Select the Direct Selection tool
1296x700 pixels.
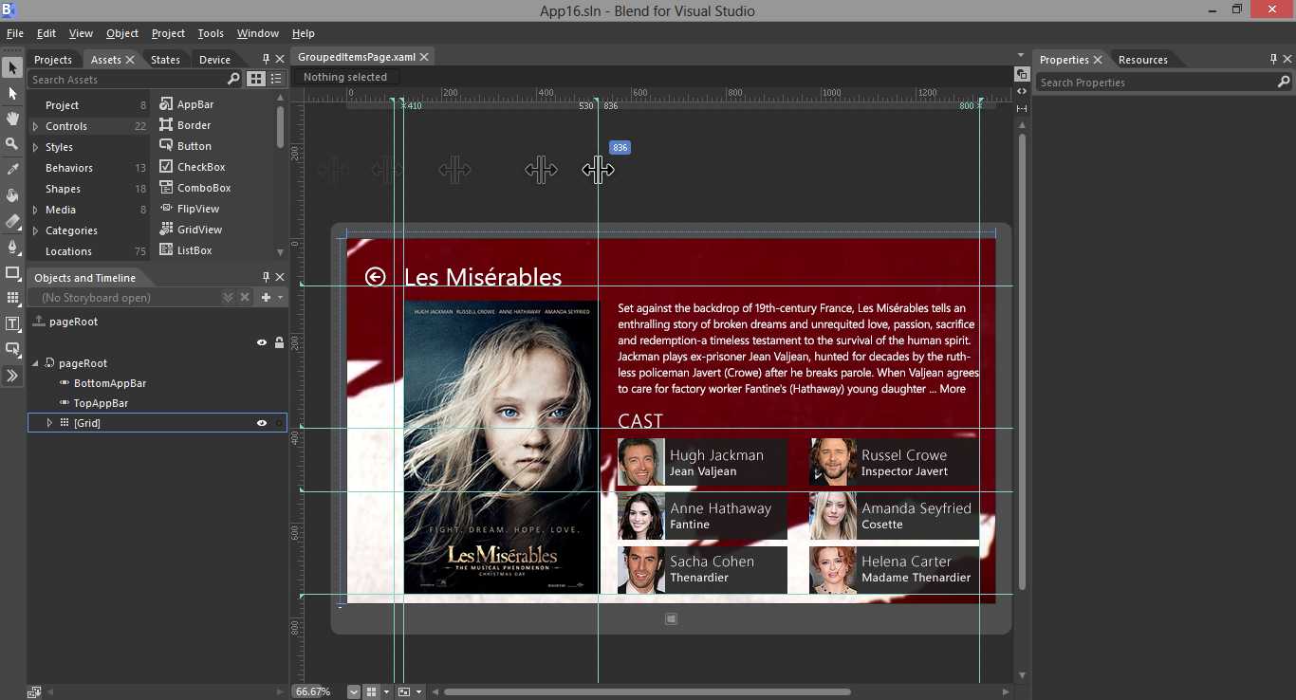pos(12,94)
